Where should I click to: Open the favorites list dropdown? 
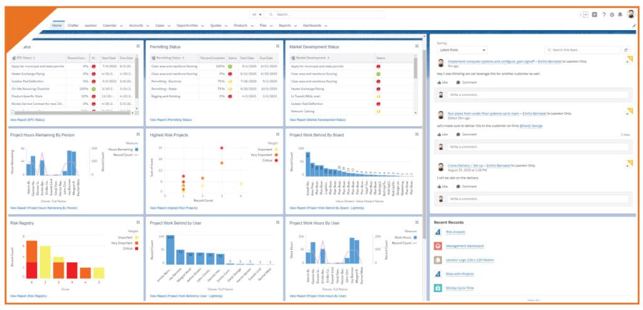tap(586, 14)
